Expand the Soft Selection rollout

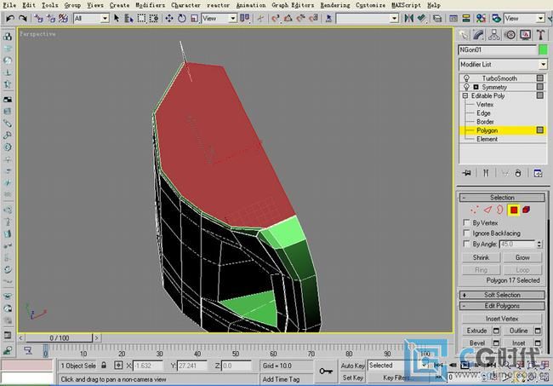(x=502, y=295)
